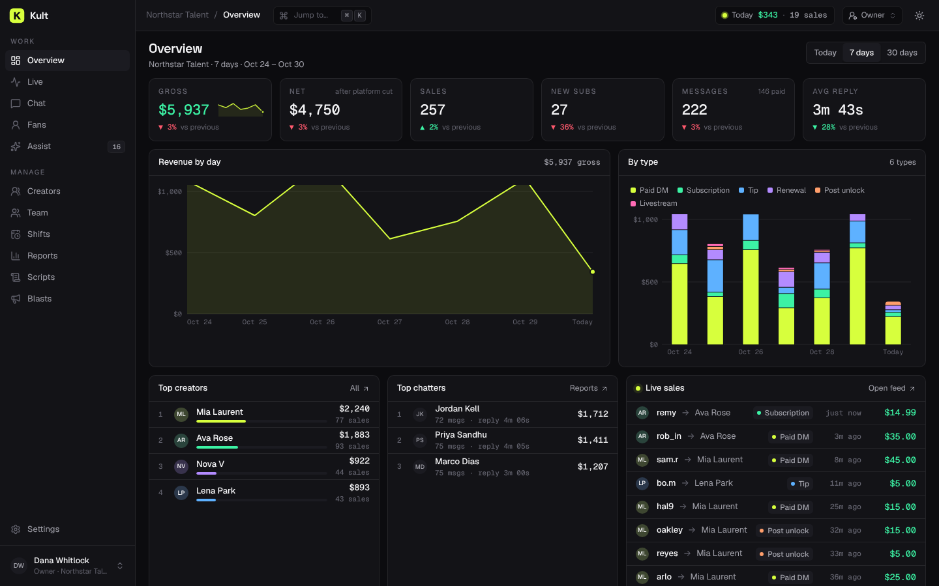Select Overview in the sidebar
Screen dimensions: 939x586
click(68, 61)
